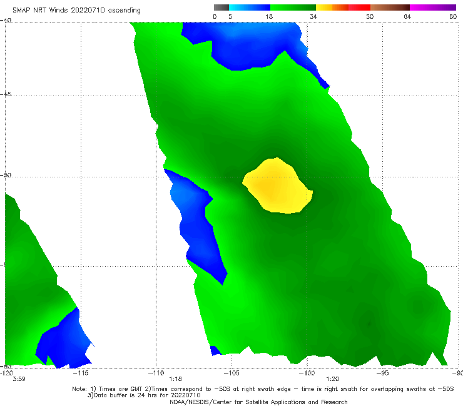This screenshot has width=463, height=406.
Task: Click the longitude label '-115'
Action: point(81,373)
